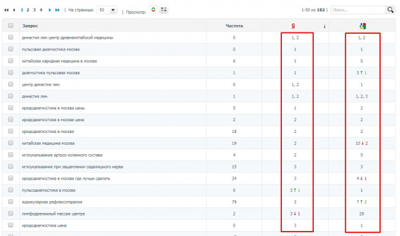Image resolution: width=400 pixels, height=236 pixels.
Task: Sort by the Google column icon
Action: (362, 26)
